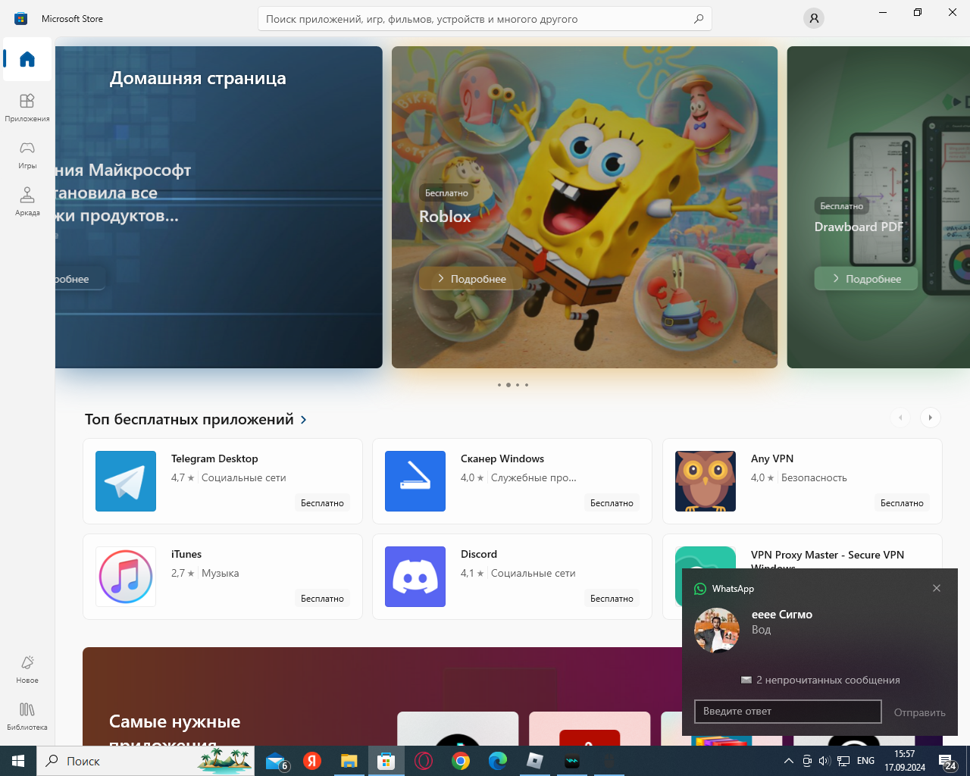Show previous apps with left arrow
This screenshot has width=970, height=776.
[900, 418]
